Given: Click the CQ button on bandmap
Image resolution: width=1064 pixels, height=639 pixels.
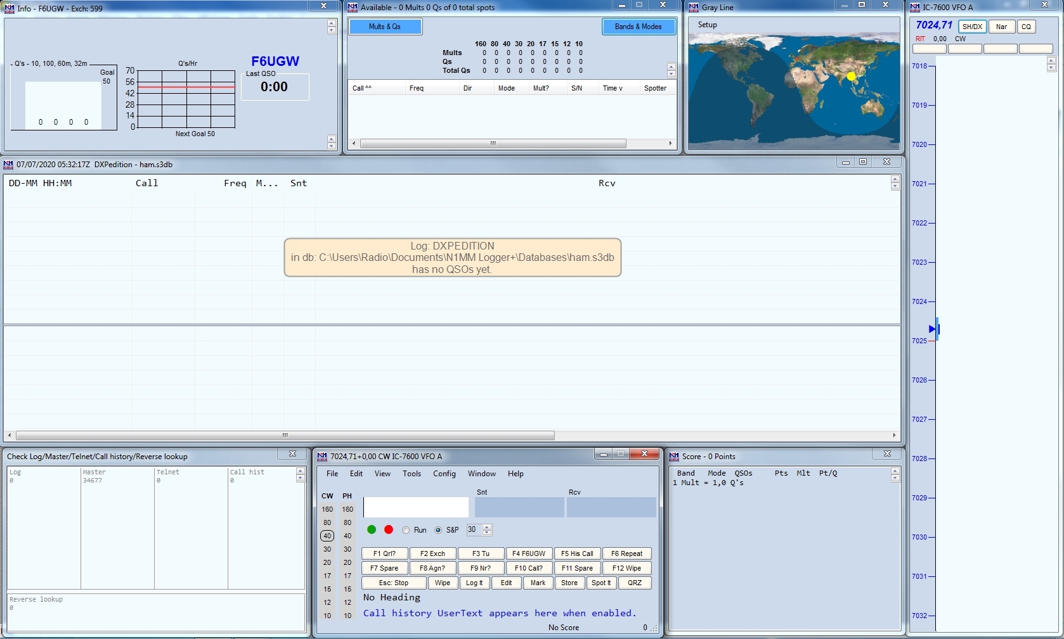Looking at the screenshot, I should [x=1027, y=27].
